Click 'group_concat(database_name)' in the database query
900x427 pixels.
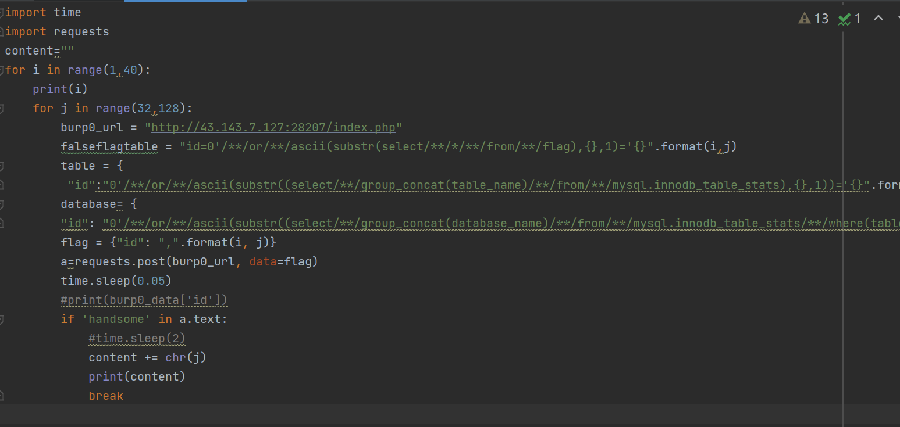pyautogui.click(x=459, y=223)
